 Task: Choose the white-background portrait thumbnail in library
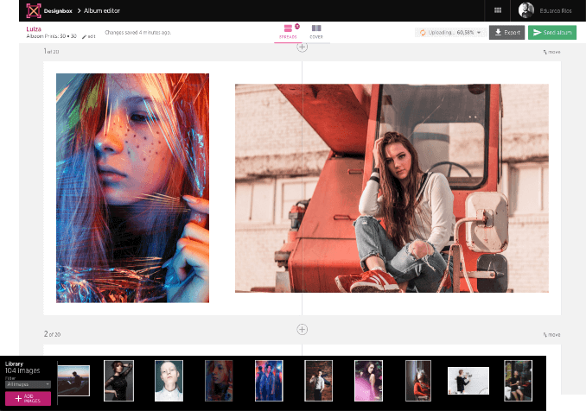coord(169,380)
